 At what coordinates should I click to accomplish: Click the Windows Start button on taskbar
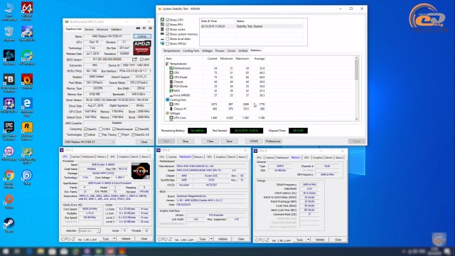tap(6, 251)
